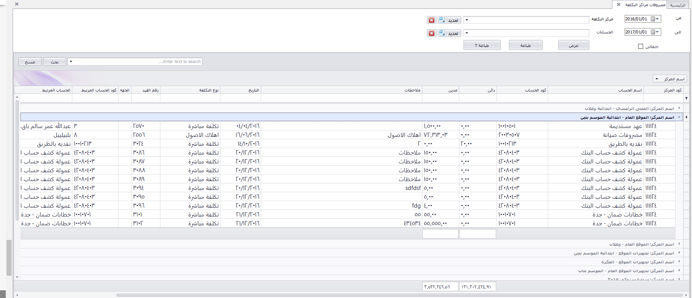Expand group تجهيزات الموقع - العكرة
The height and width of the screenshot is (298, 692).
(x=679, y=262)
